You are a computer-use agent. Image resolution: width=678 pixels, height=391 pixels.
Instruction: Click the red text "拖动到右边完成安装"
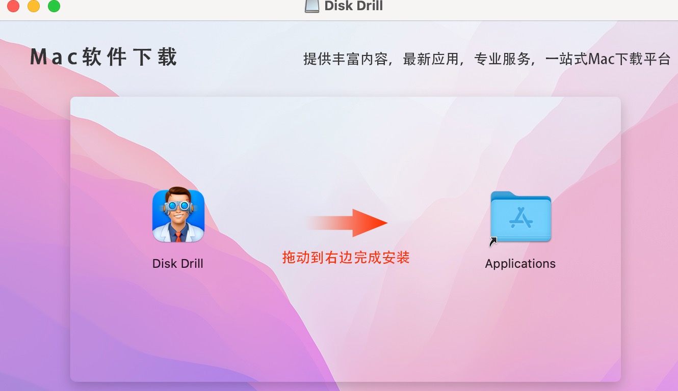(x=346, y=258)
